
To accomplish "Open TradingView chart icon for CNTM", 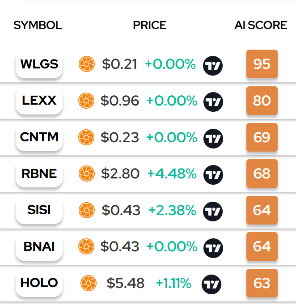I will tap(213, 139).
